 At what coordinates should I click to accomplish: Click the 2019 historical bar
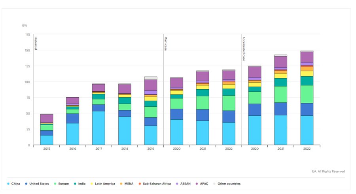pyautogui.click(x=151, y=111)
